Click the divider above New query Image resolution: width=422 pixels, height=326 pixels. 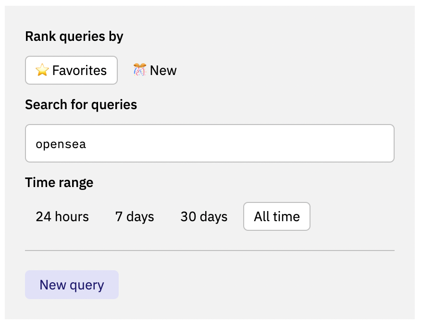click(210, 251)
